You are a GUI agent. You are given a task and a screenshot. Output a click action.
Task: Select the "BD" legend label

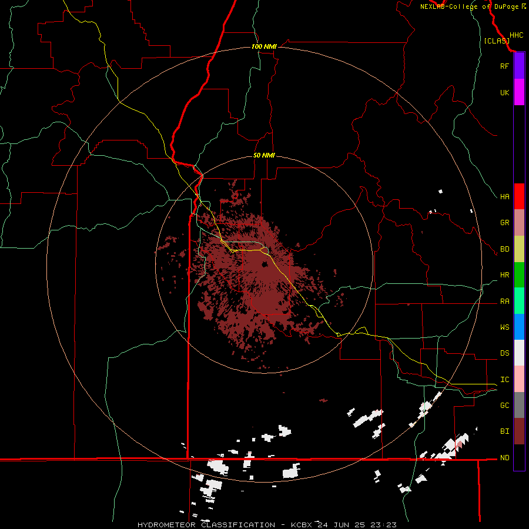pyautogui.click(x=504, y=249)
